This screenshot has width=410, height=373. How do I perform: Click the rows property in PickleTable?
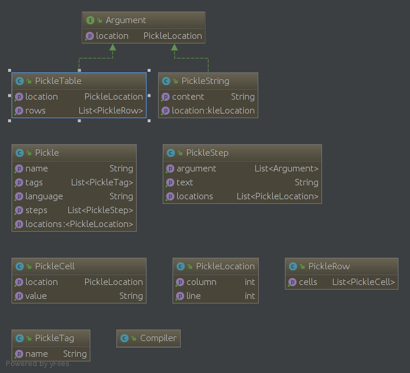(79, 111)
